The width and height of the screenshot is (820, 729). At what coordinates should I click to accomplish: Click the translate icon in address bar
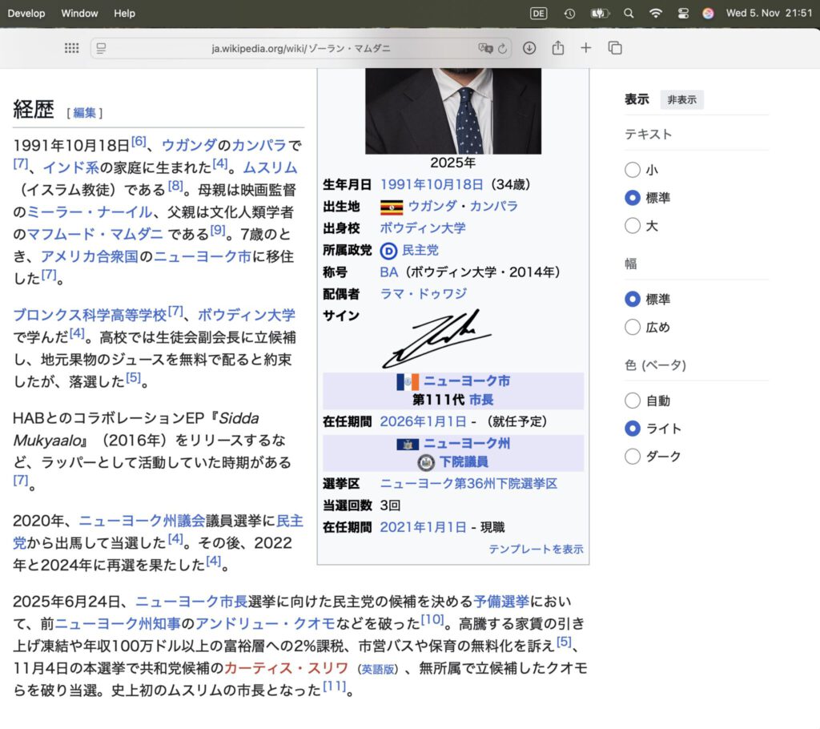click(x=484, y=48)
